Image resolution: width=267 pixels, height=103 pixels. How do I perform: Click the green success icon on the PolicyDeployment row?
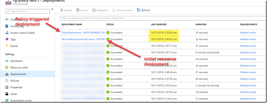pos(108,33)
